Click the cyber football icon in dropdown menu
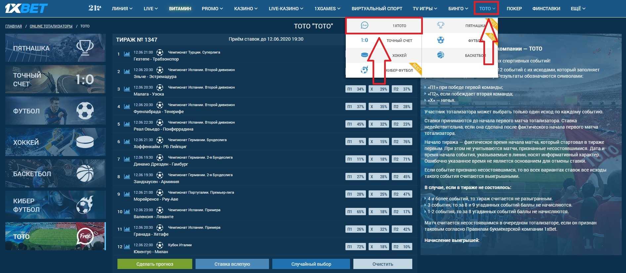Viewport: 626px width, 273px height. pyautogui.click(x=364, y=70)
